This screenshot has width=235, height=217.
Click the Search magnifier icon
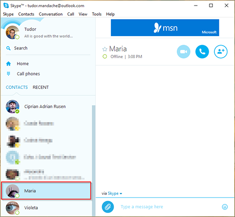(x=9, y=48)
